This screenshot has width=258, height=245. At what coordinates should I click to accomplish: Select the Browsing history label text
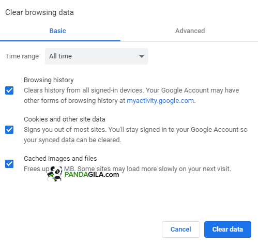(x=49, y=80)
